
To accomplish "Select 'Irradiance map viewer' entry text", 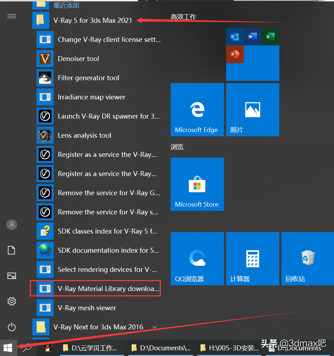I will 92,97.
